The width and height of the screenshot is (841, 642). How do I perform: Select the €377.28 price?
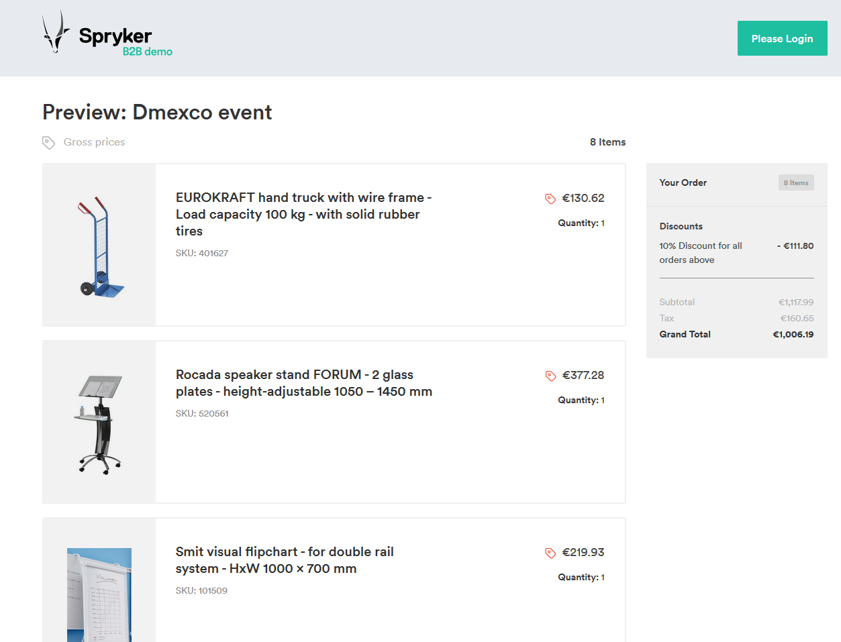pos(583,375)
